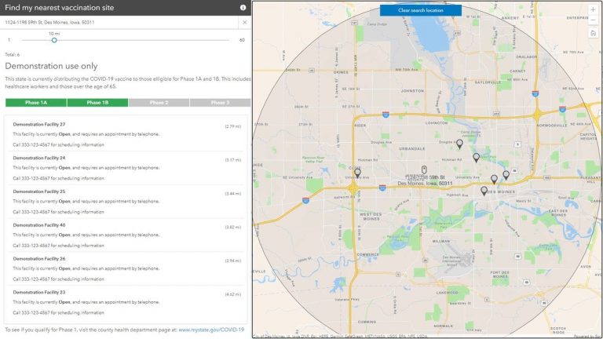Click the facility pin near Douglas Ave
Image resolution: width=603 pixels, height=339 pixels.
click(x=459, y=144)
